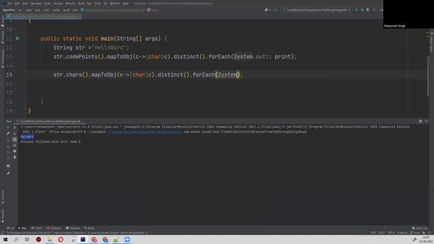Open Project tool window from left sidebar
The width and height of the screenshot is (434, 244).
click(3, 21)
